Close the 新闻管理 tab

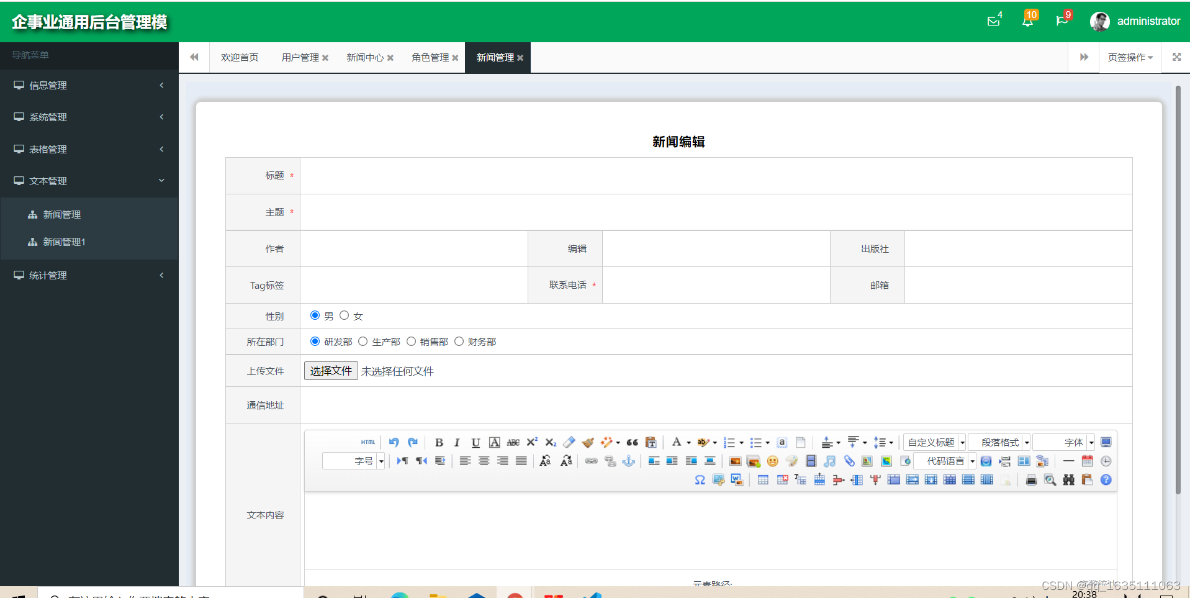point(520,58)
